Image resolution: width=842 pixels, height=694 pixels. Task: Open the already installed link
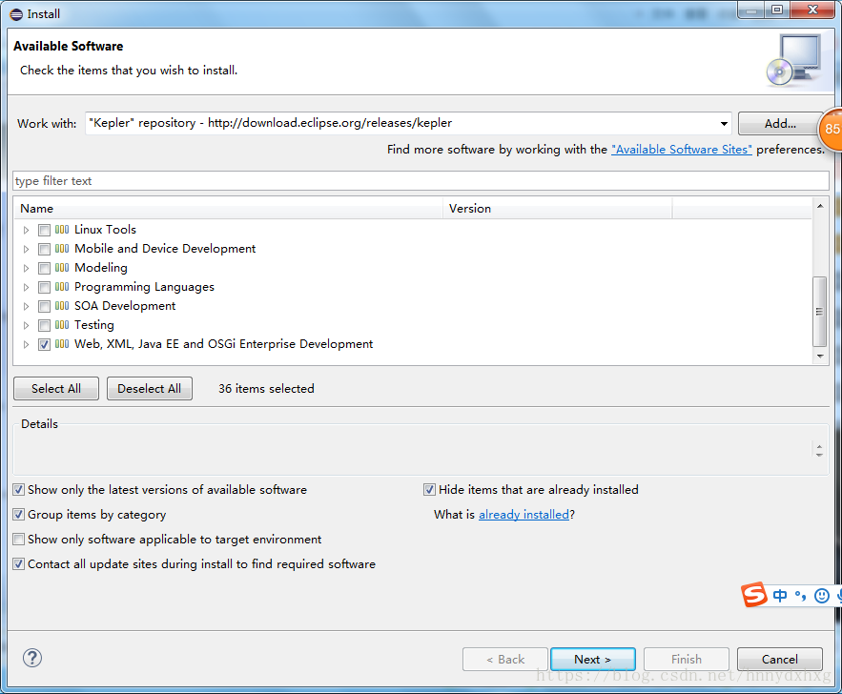tap(524, 514)
